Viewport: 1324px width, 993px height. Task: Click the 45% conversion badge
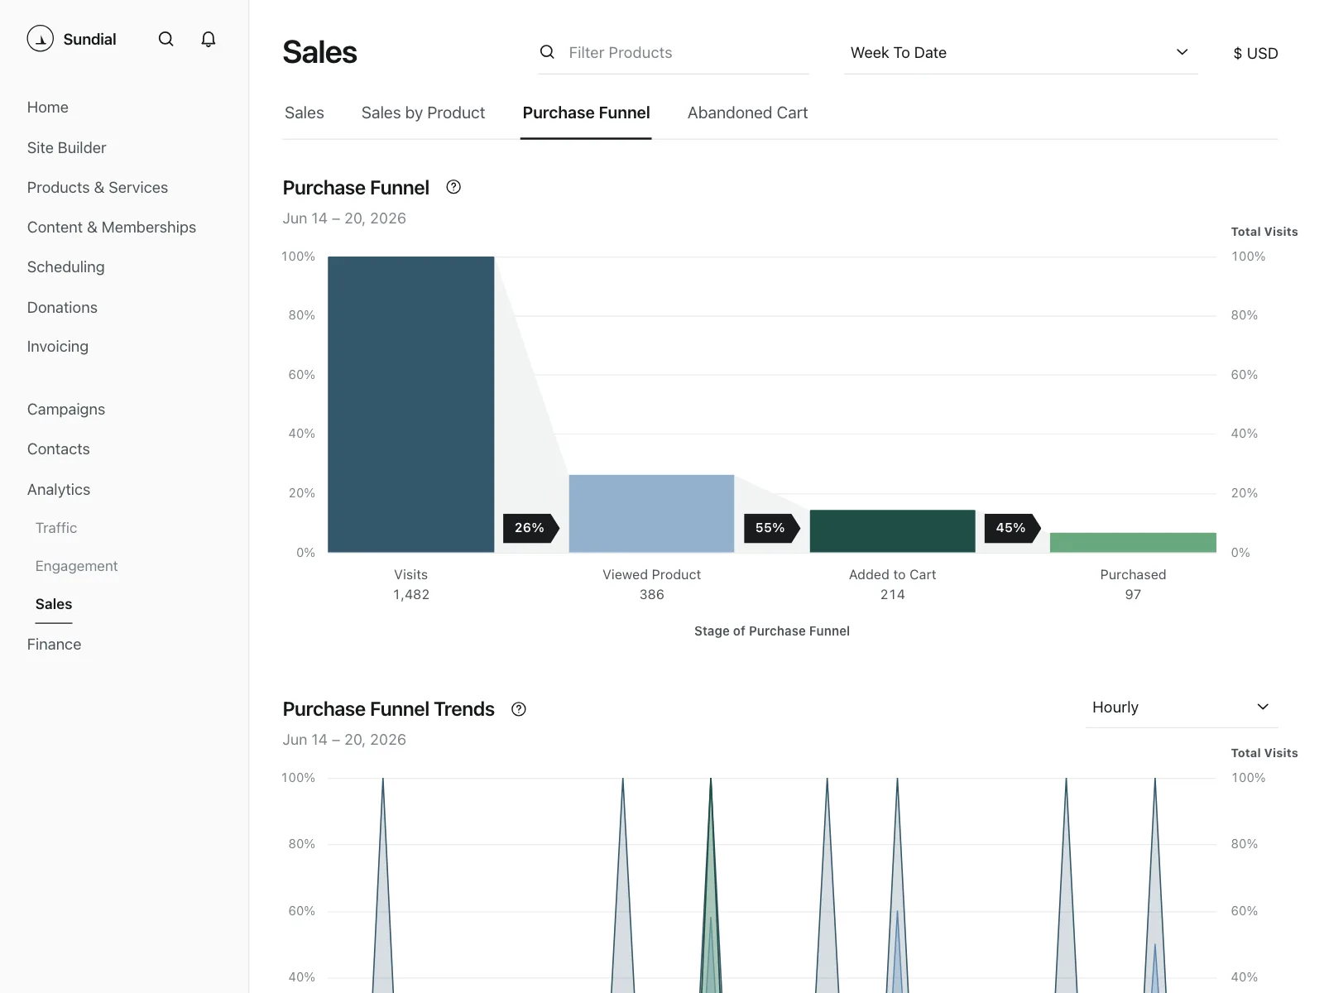[1012, 528]
